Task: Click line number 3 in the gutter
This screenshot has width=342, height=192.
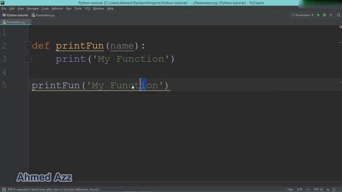Action: [x=4, y=59]
